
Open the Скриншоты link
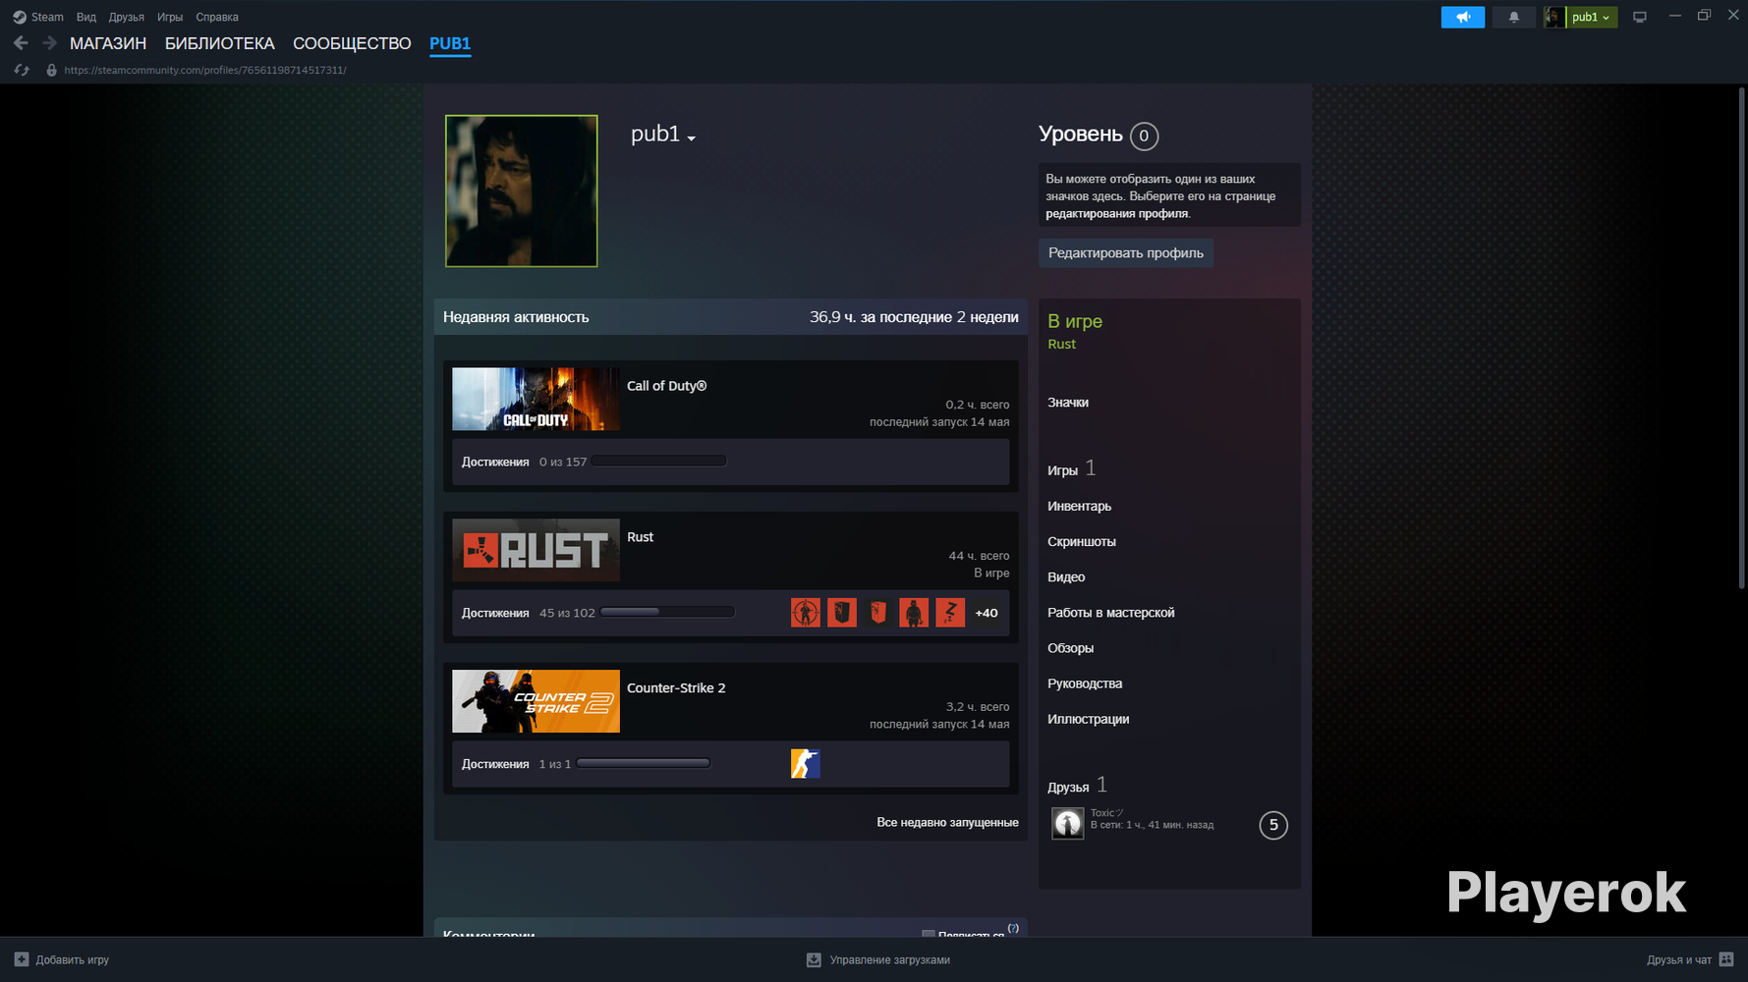1082,541
